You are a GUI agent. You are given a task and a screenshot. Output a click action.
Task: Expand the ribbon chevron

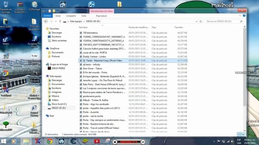(240, 16)
